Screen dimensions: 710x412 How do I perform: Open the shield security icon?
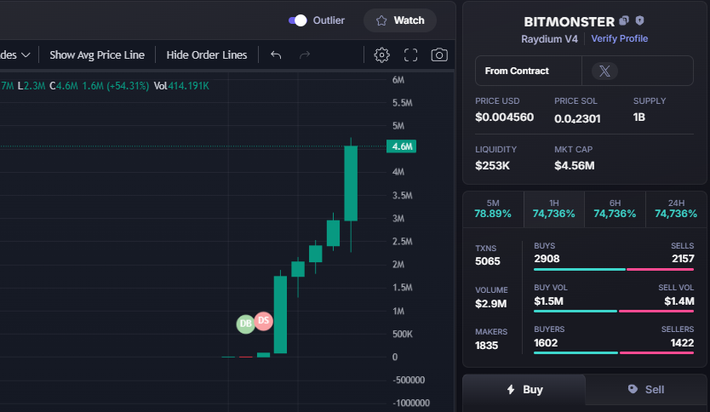tap(639, 20)
